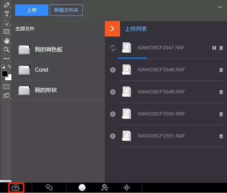Select the Type tool

pos(7,14)
